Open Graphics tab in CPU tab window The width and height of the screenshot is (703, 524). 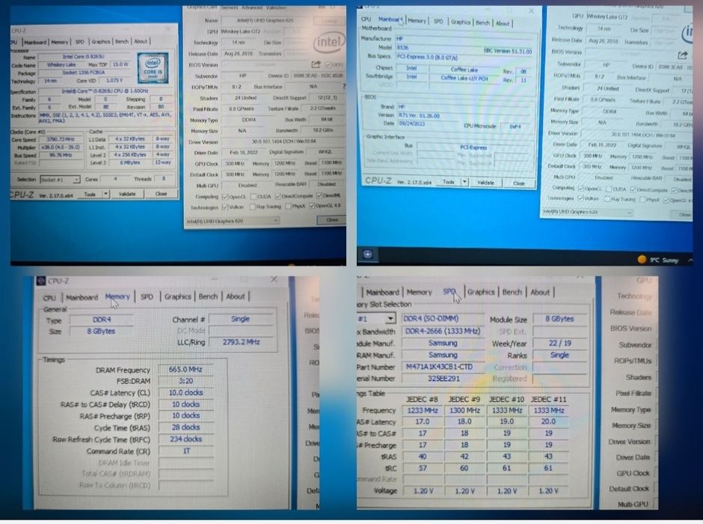point(101,41)
